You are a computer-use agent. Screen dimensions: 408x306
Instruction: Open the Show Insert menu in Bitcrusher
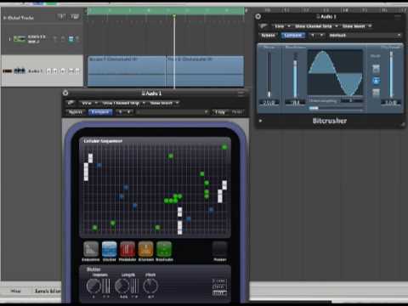(356, 26)
